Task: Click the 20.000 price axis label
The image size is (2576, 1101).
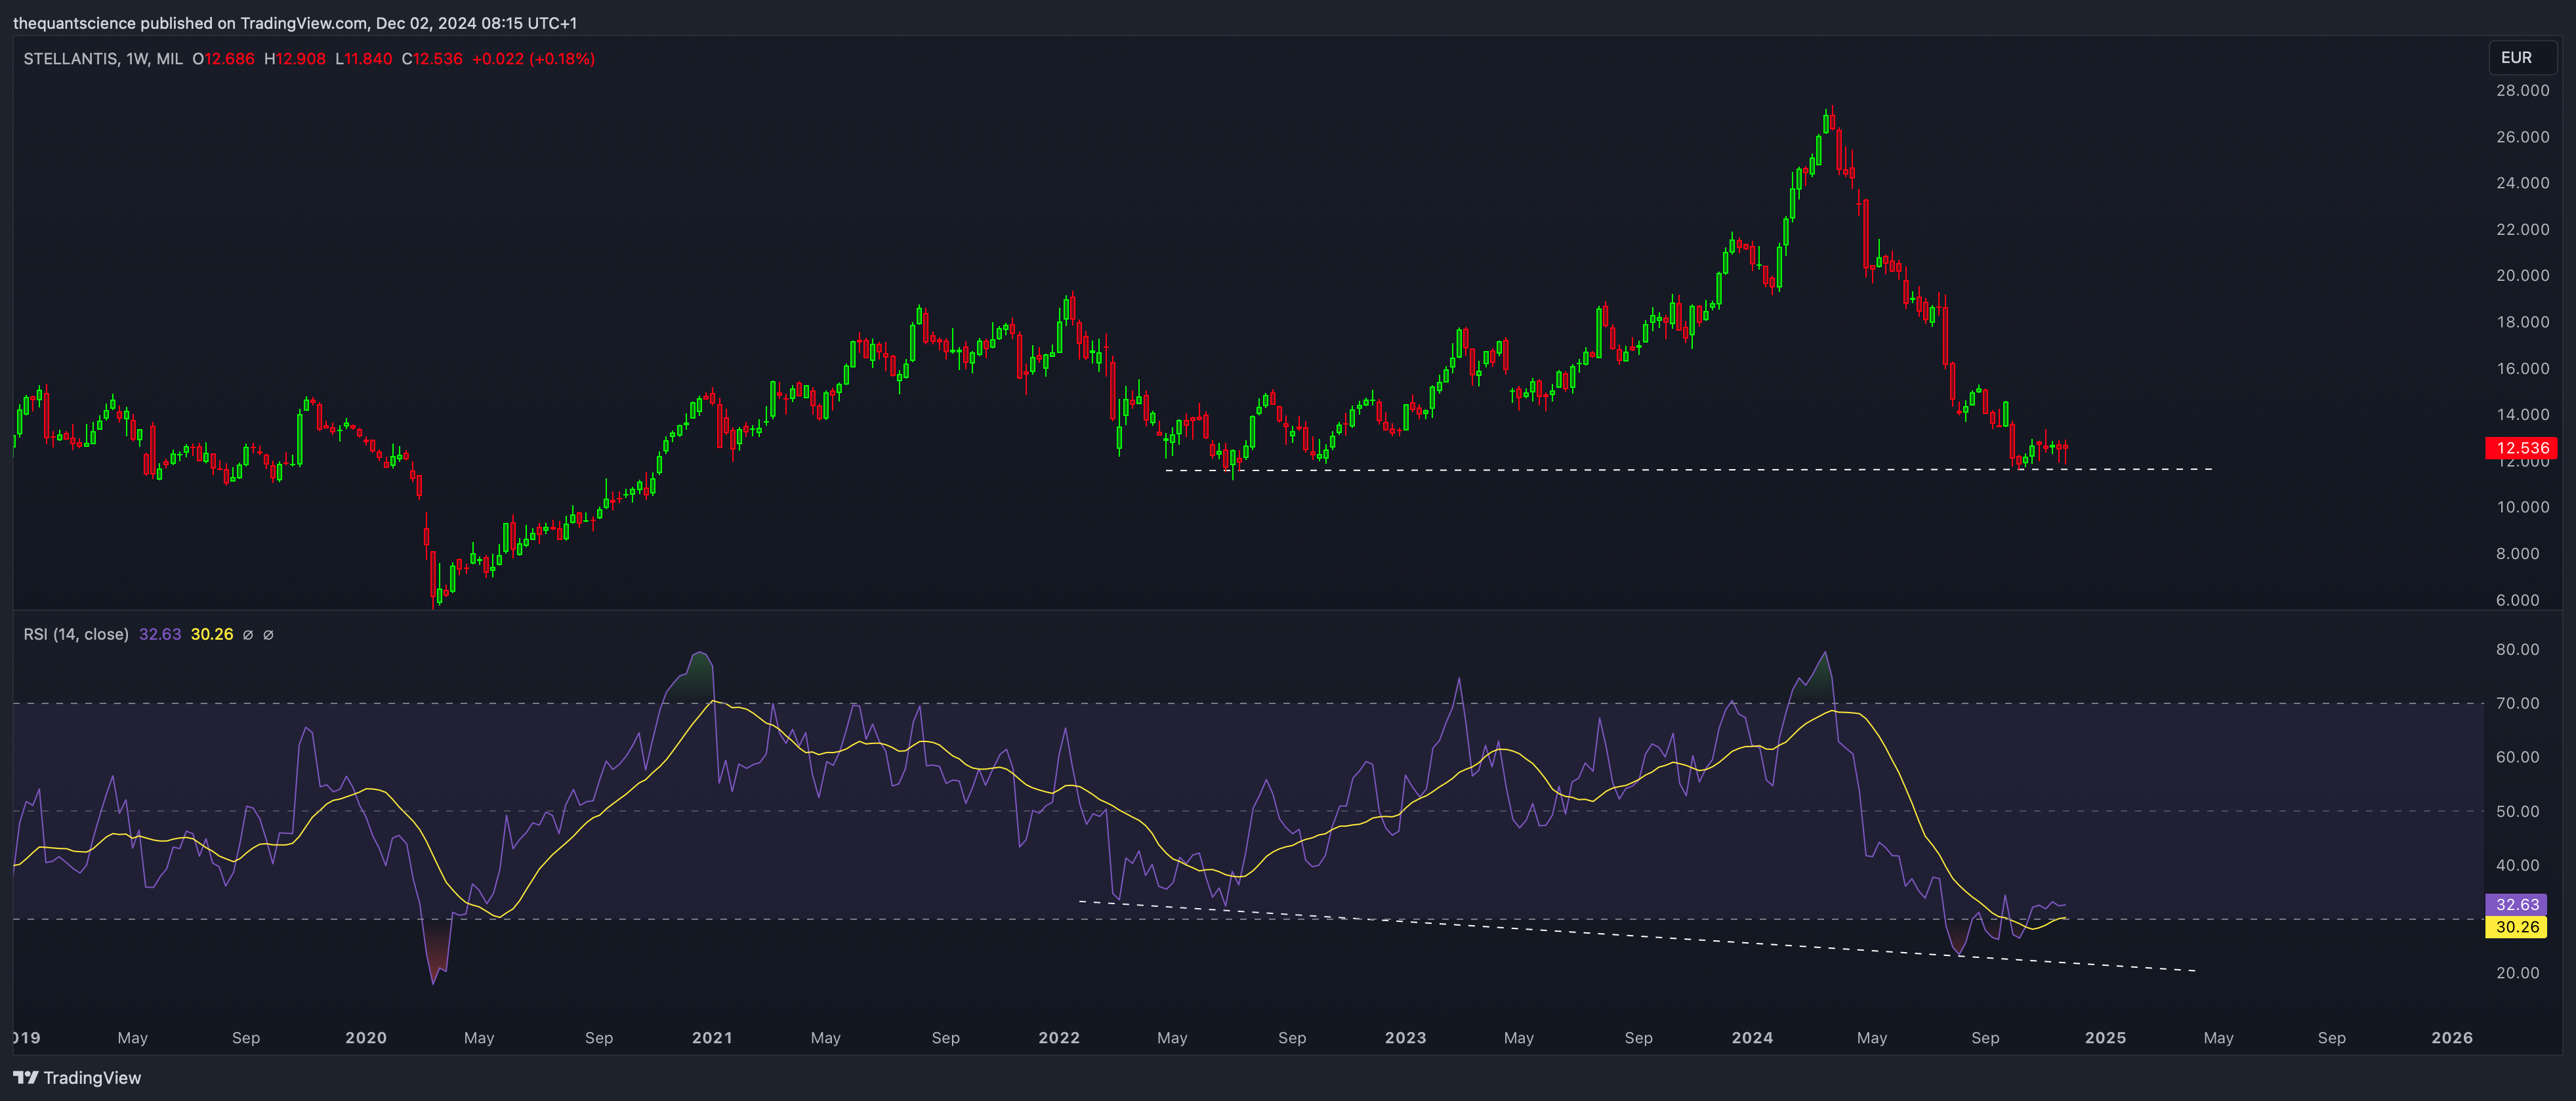Action: [x=2522, y=276]
